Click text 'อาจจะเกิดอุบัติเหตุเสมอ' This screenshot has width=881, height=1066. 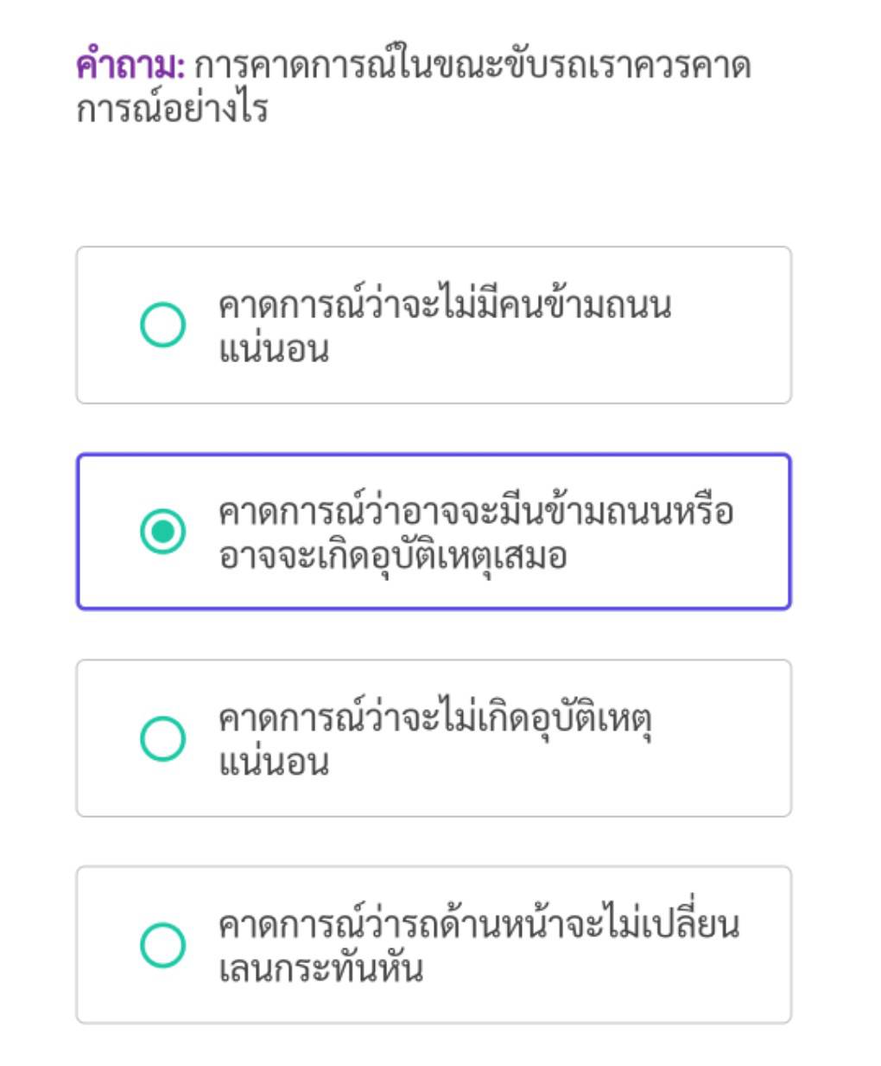tap(393, 556)
